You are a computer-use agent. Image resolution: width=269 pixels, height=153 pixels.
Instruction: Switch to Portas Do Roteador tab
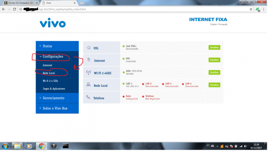[x=21, y=3]
